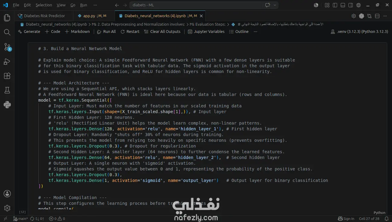This screenshot has width=392, height=222.
Task: Open the Accounts menu in activity bar
Action: [x=7, y=194]
